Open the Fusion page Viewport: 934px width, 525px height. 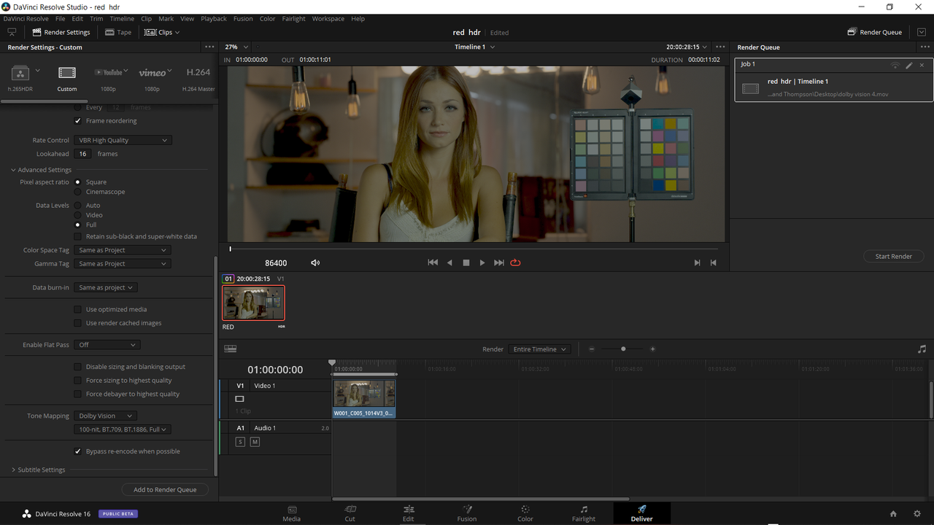[467, 513]
